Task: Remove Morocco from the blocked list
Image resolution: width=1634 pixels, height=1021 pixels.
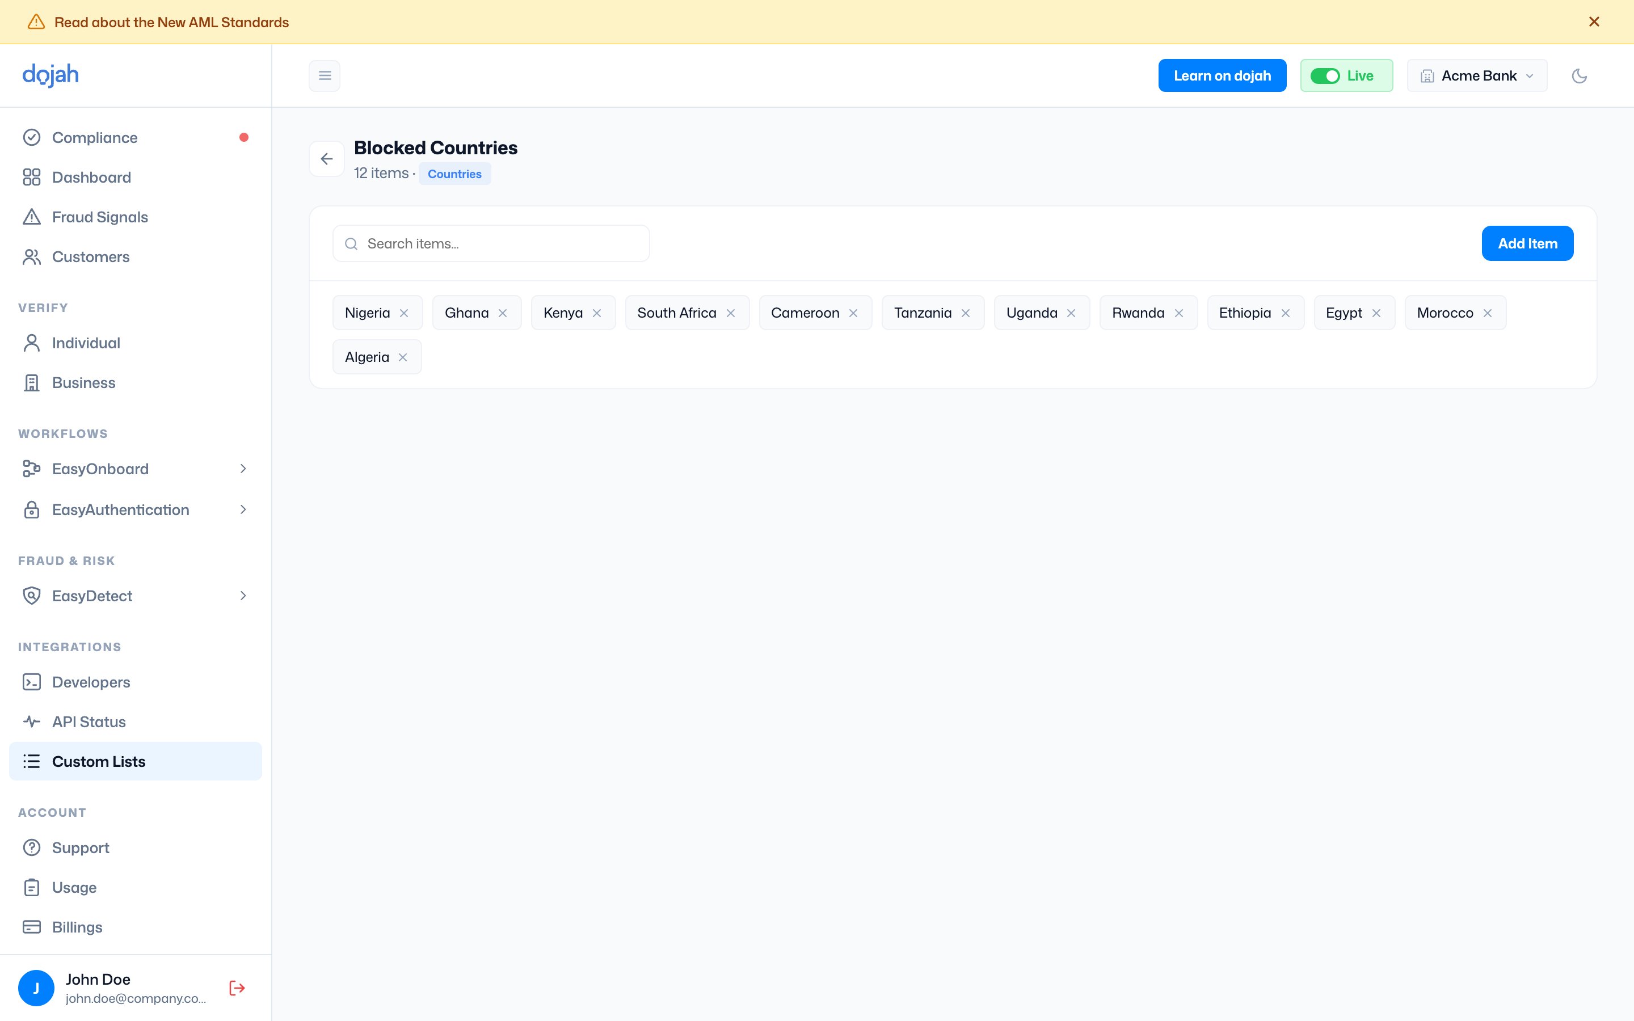Action: point(1488,313)
